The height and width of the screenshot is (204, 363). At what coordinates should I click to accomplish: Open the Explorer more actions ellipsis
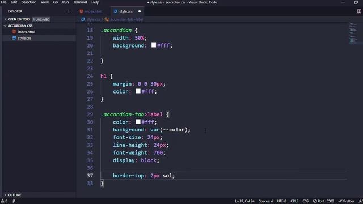click(68, 11)
